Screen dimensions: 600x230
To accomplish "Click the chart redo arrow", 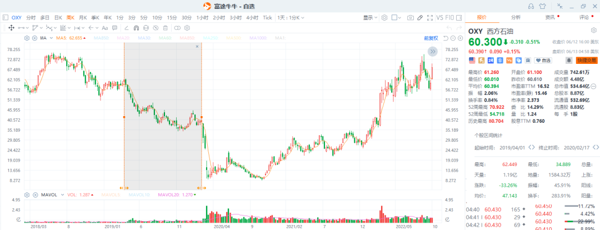I will click(x=459, y=28).
